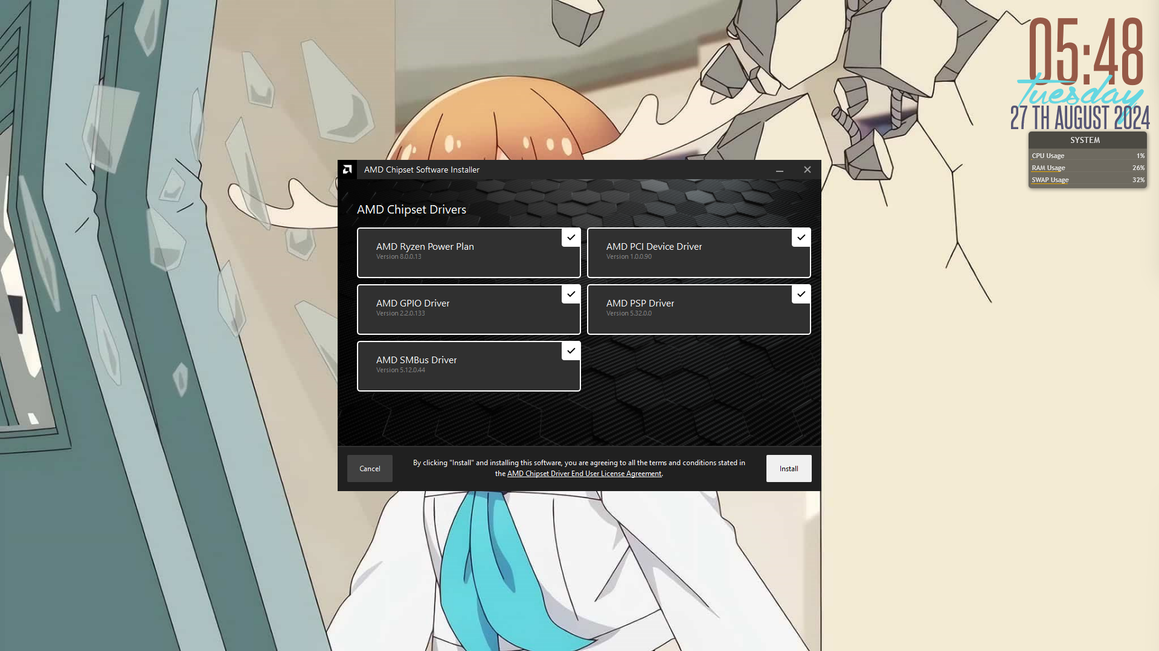1159x651 pixels.
Task: Click the Version 8.0.0.13 text
Action: 399,256
